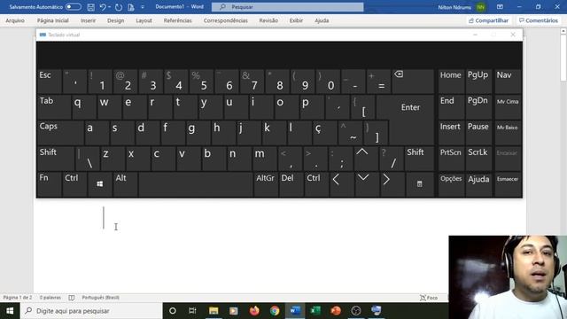Open the Layout tab
Image resolution: width=567 pixels, height=319 pixels.
(144, 20)
